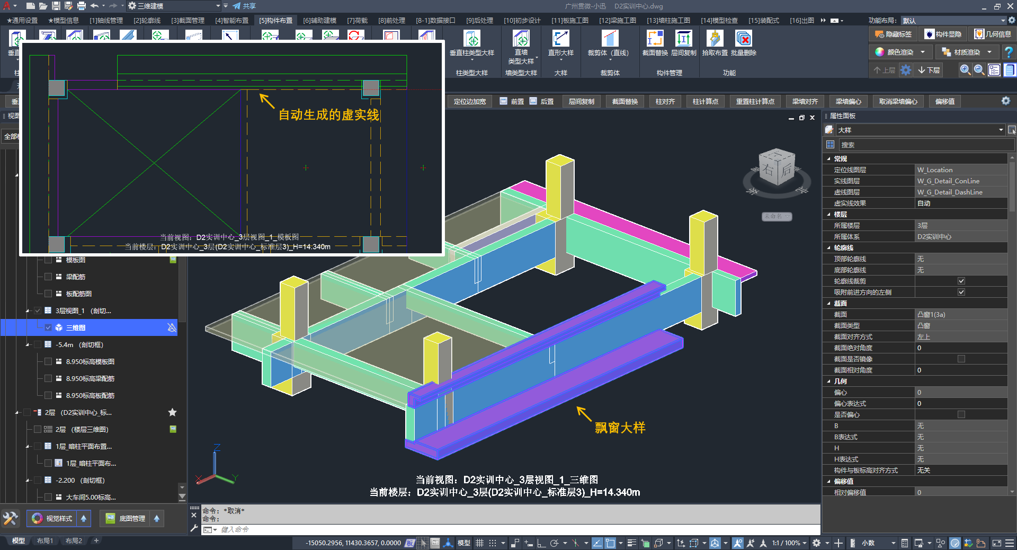Enable the 截面是否镜像 checkbox

[x=961, y=359]
